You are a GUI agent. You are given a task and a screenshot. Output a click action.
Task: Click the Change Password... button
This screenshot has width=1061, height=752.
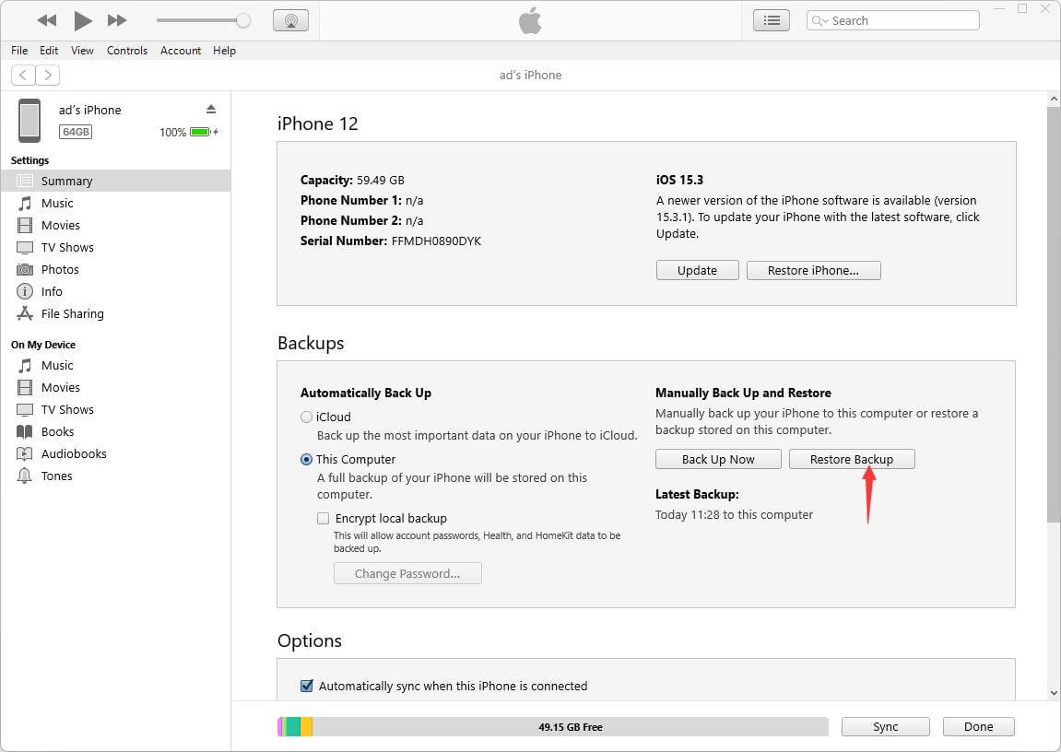tap(407, 573)
